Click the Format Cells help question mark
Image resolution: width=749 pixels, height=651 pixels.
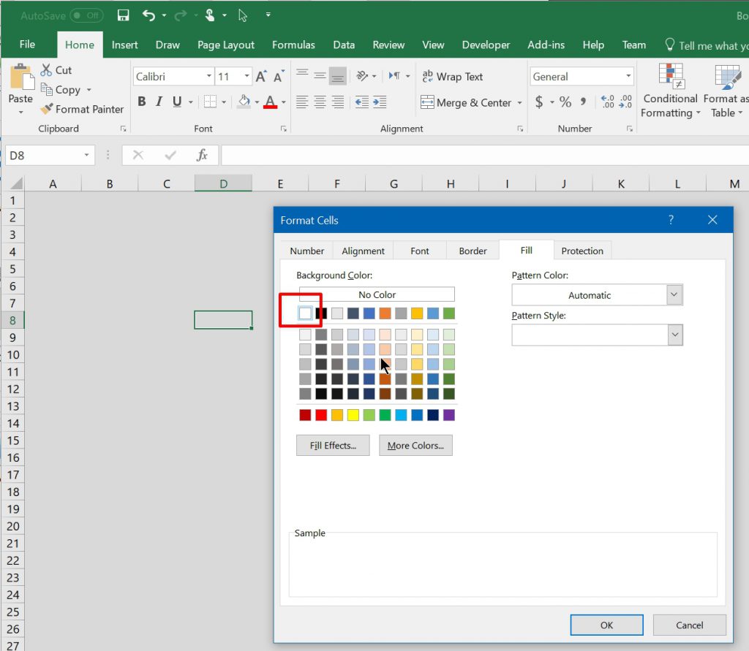(x=671, y=219)
